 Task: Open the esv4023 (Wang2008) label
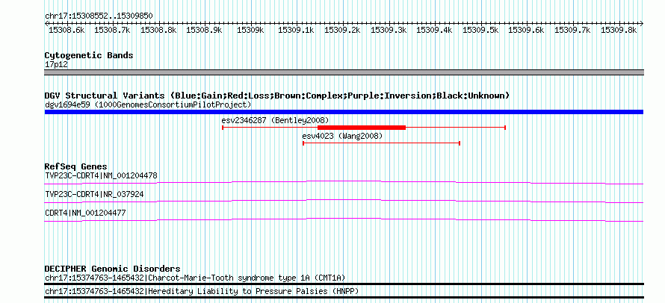pyautogui.click(x=342, y=136)
